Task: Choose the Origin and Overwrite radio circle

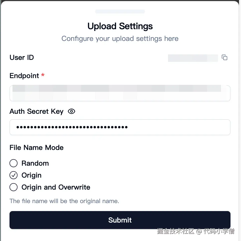Action: 13,187
